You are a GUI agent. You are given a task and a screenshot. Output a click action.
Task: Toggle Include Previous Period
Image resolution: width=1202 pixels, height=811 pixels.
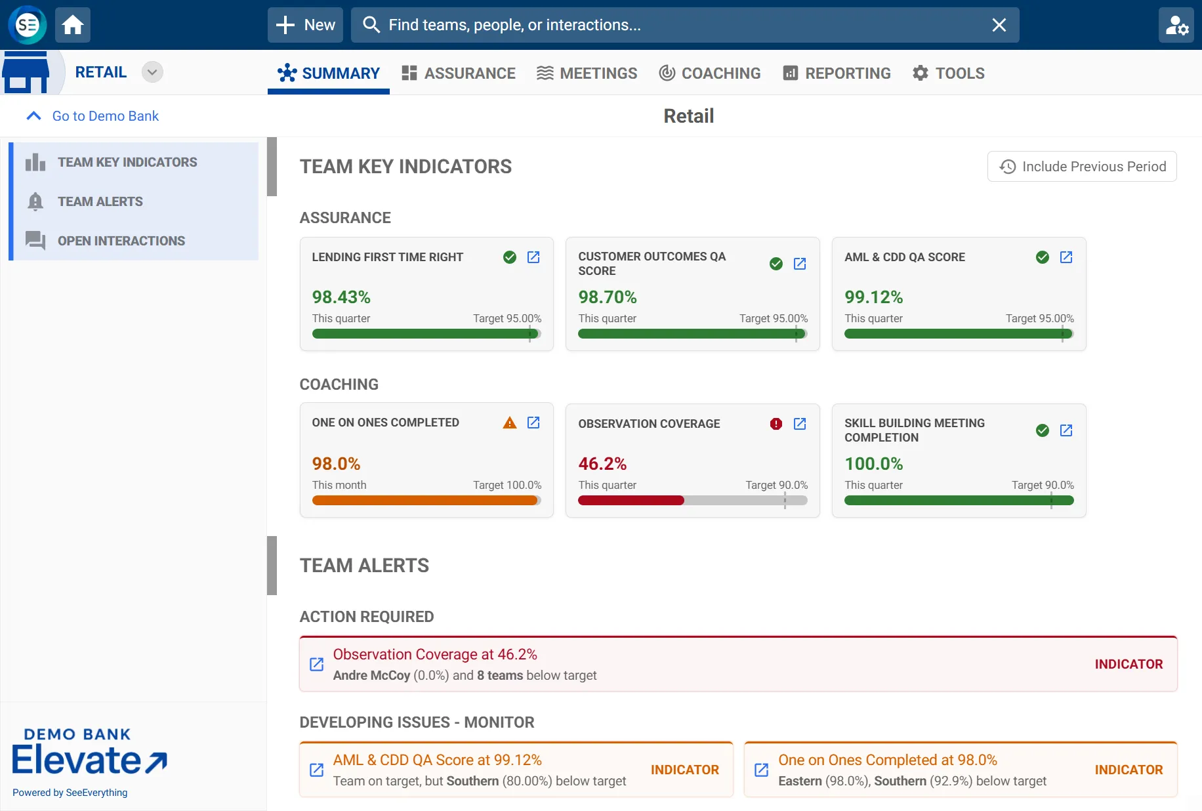pos(1082,167)
